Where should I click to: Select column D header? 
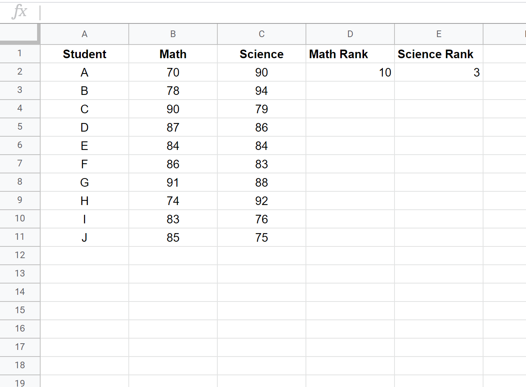point(350,34)
